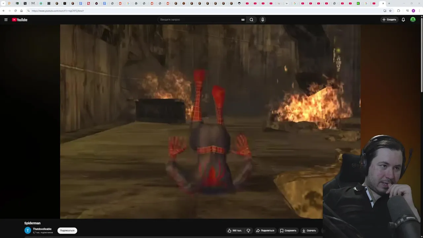
Task: Select the YouTube URL in the address bar
Action: pyautogui.click(x=58, y=11)
